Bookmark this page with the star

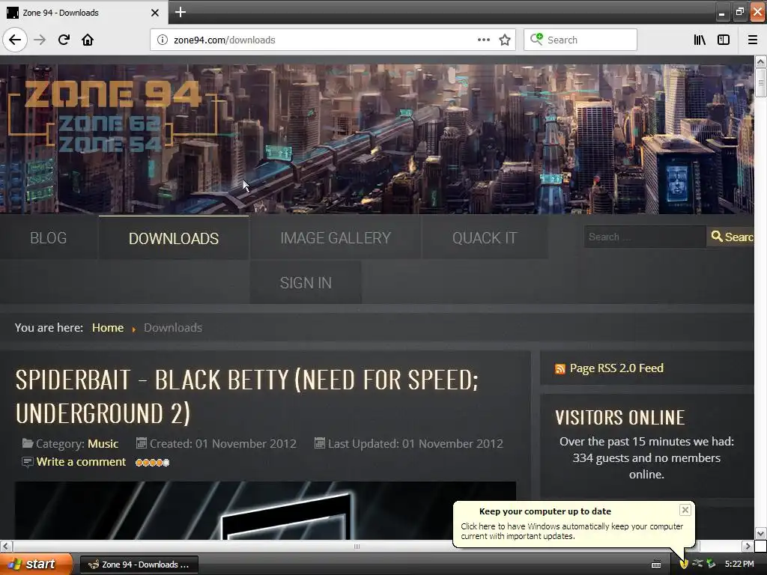(x=505, y=40)
